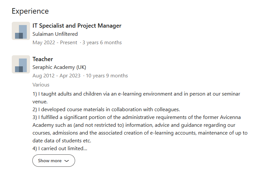This screenshot has width=255, height=170.
Task: Click the Experience section heading
Action: [30, 11]
